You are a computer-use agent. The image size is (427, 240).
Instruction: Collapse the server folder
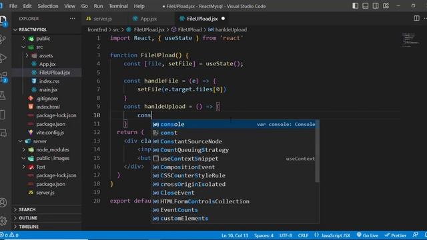pyautogui.click(x=21, y=141)
